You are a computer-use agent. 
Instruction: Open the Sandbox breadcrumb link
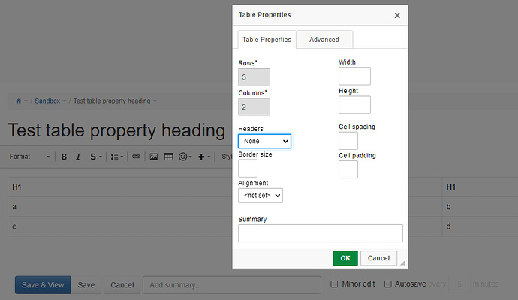(x=47, y=101)
